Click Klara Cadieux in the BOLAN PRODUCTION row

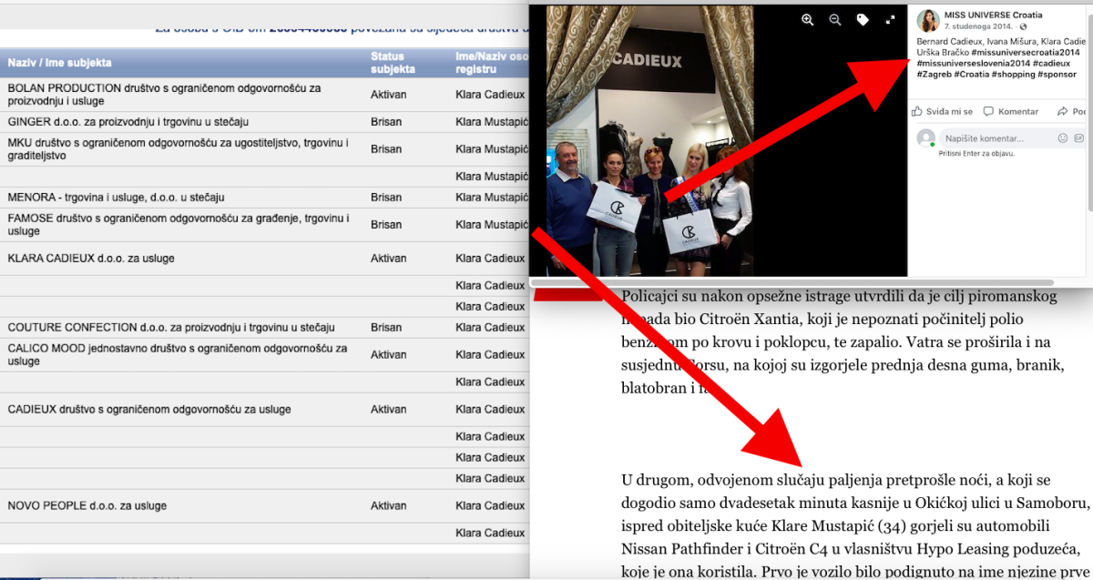(x=491, y=95)
